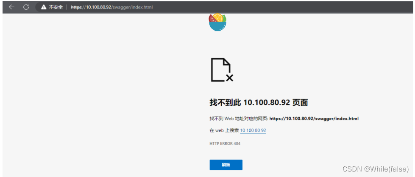The image size is (415, 177).
Task: Click the salad bowl logo
Action: [217, 22]
